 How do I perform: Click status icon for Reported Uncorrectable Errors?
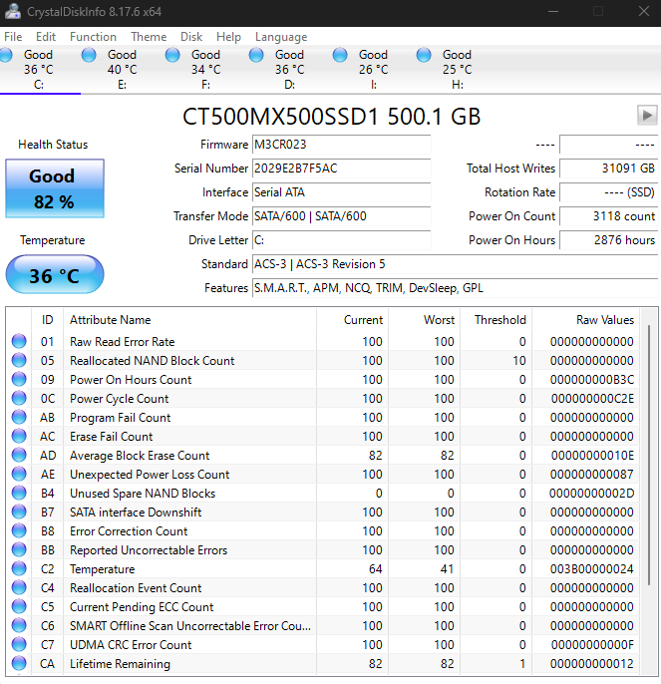(19, 549)
